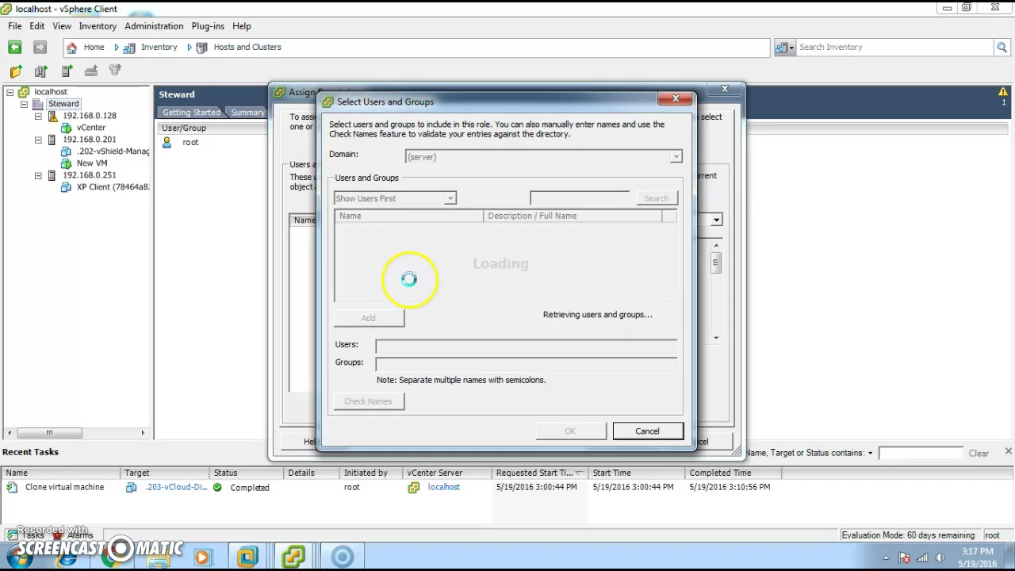Screen dimensions: 1015x571
Task: Close the Recent Tasks panel
Action: [x=1008, y=451]
